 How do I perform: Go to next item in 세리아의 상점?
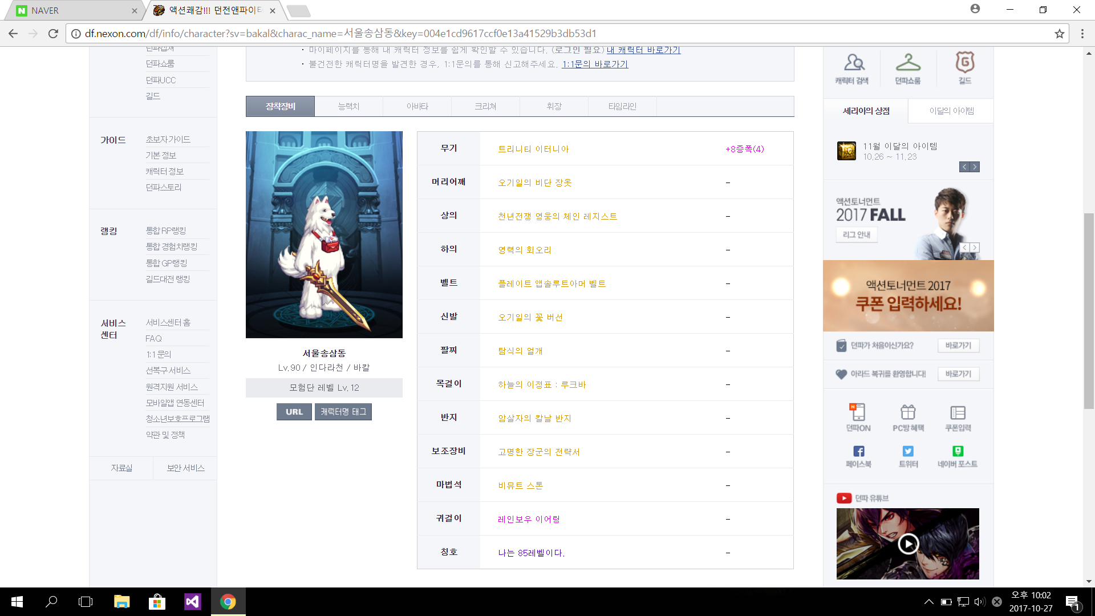tap(975, 167)
